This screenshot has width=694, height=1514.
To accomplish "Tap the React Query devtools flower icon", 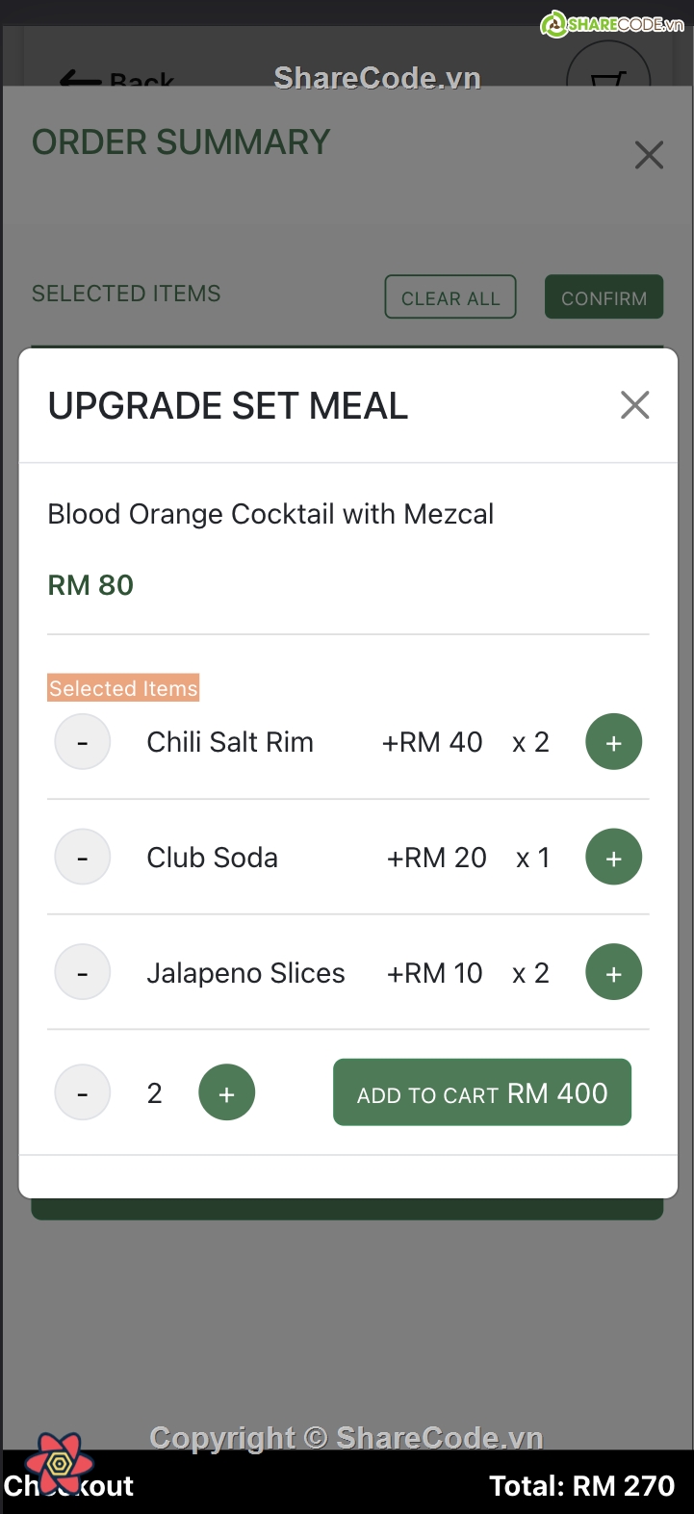I will coord(60,1464).
